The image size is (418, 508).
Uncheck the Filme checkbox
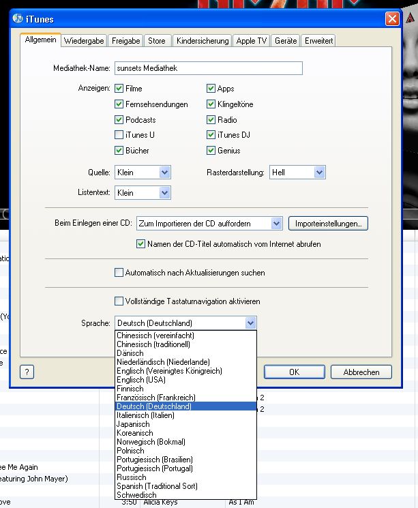pos(119,88)
